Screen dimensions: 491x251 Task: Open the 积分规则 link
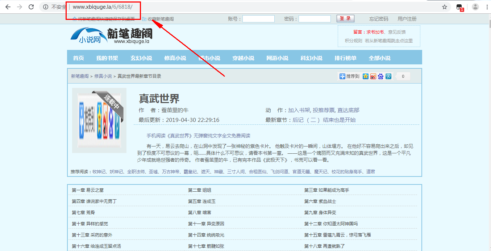[353, 41]
